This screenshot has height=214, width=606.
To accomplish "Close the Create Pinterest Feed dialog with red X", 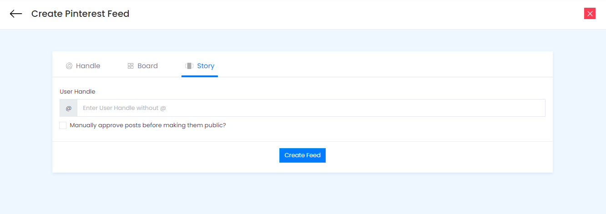I will (590, 14).
